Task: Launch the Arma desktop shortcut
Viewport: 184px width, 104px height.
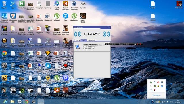Action: click(x=13, y=91)
